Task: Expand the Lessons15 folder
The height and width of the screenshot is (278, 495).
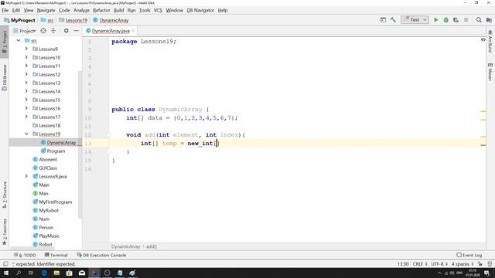Action: 26,100
